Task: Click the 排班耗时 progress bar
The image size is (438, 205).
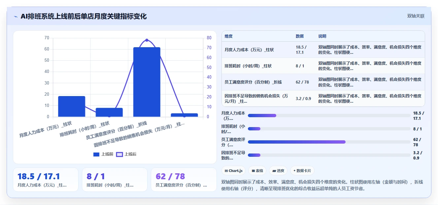Action: point(329,129)
